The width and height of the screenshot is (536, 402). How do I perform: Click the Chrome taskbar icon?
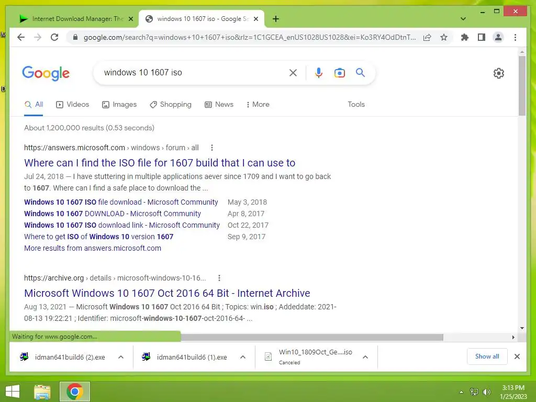(75, 392)
